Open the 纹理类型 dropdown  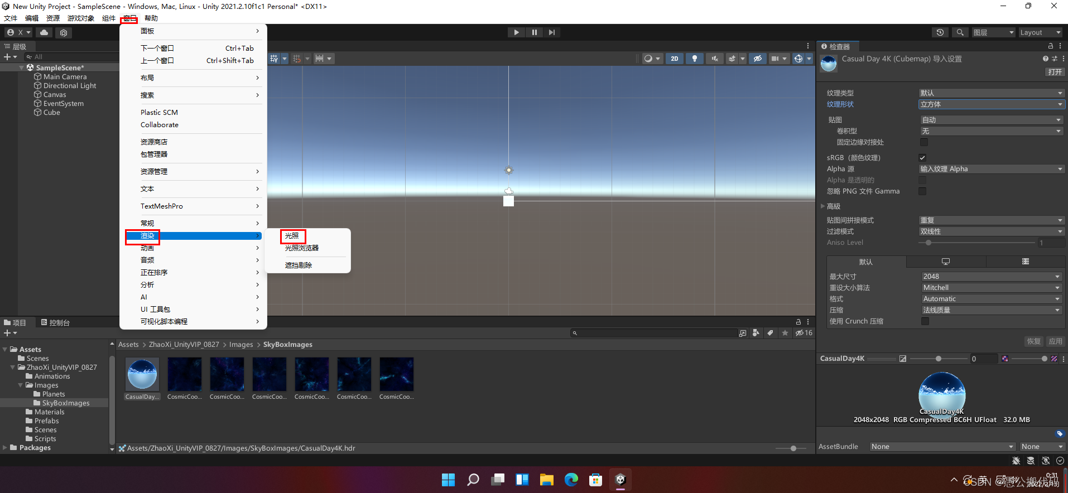(991, 93)
